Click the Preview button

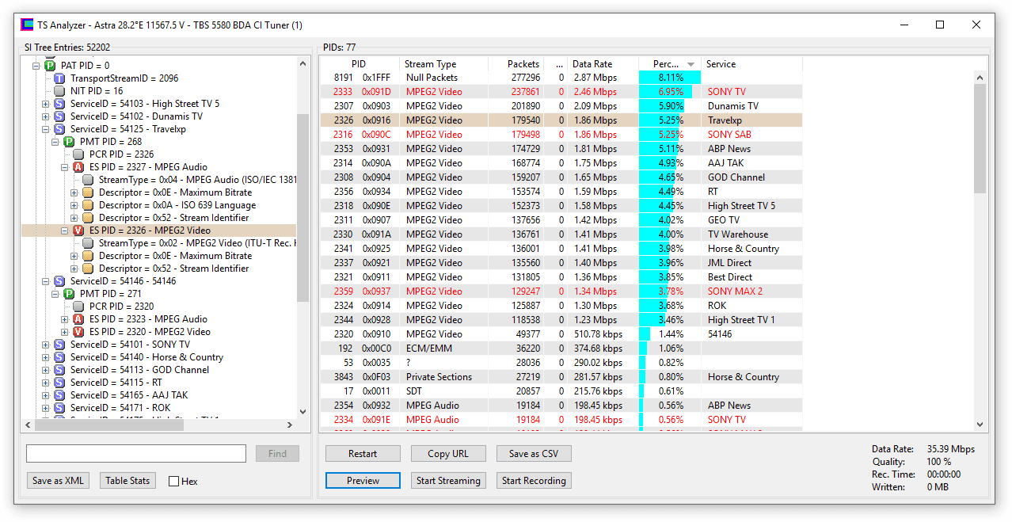coord(363,481)
